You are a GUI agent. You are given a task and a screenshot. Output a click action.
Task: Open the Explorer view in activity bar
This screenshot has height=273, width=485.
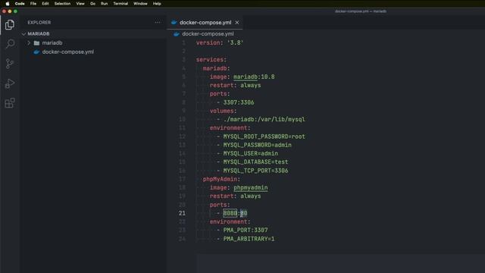[x=10, y=25]
